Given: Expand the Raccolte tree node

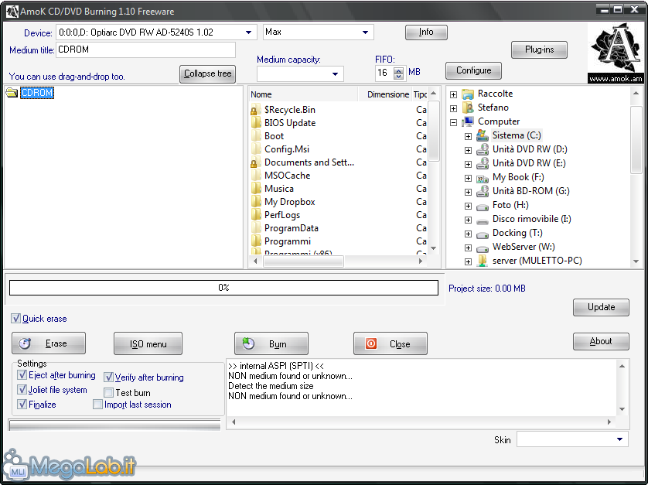Looking at the screenshot, I should (x=453, y=94).
